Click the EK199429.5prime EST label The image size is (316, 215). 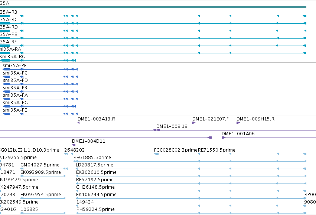(19, 180)
